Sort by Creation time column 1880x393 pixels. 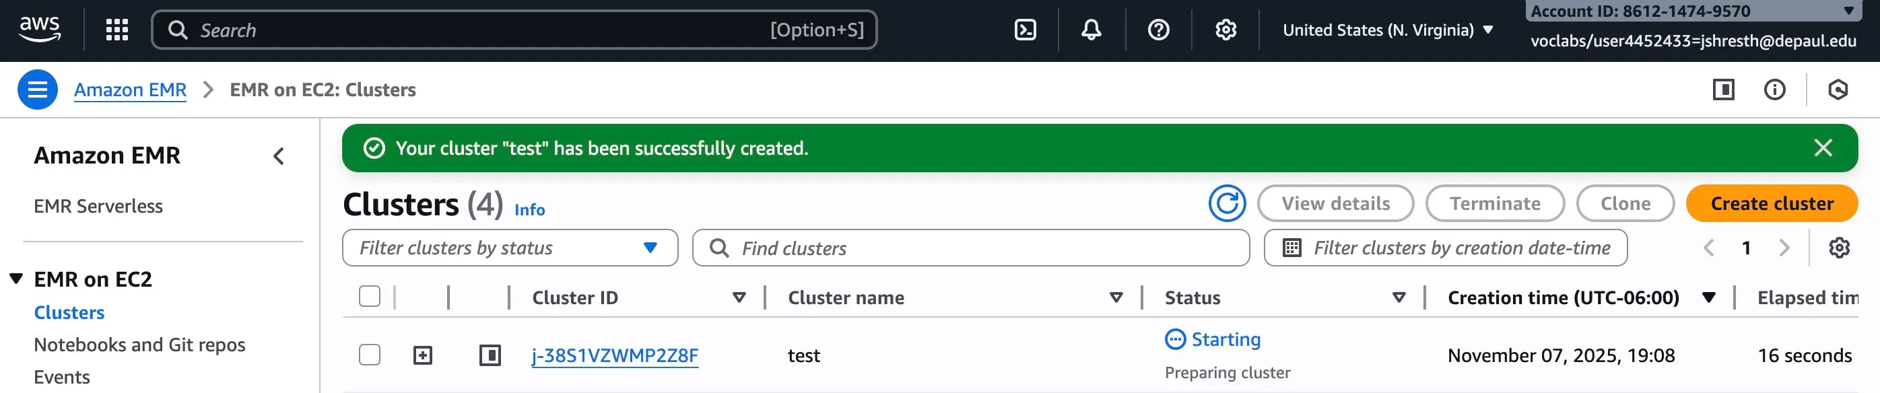pyautogui.click(x=1708, y=297)
